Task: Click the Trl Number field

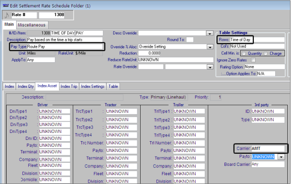Action: coord(189,143)
